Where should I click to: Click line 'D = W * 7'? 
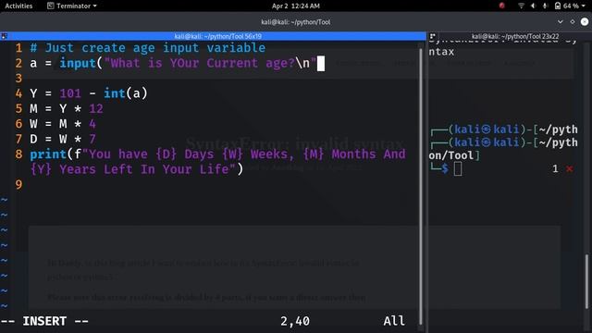(x=63, y=139)
